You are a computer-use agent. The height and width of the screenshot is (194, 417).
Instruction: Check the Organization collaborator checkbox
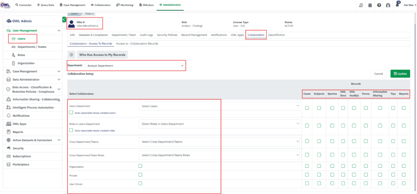(x=140, y=166)
